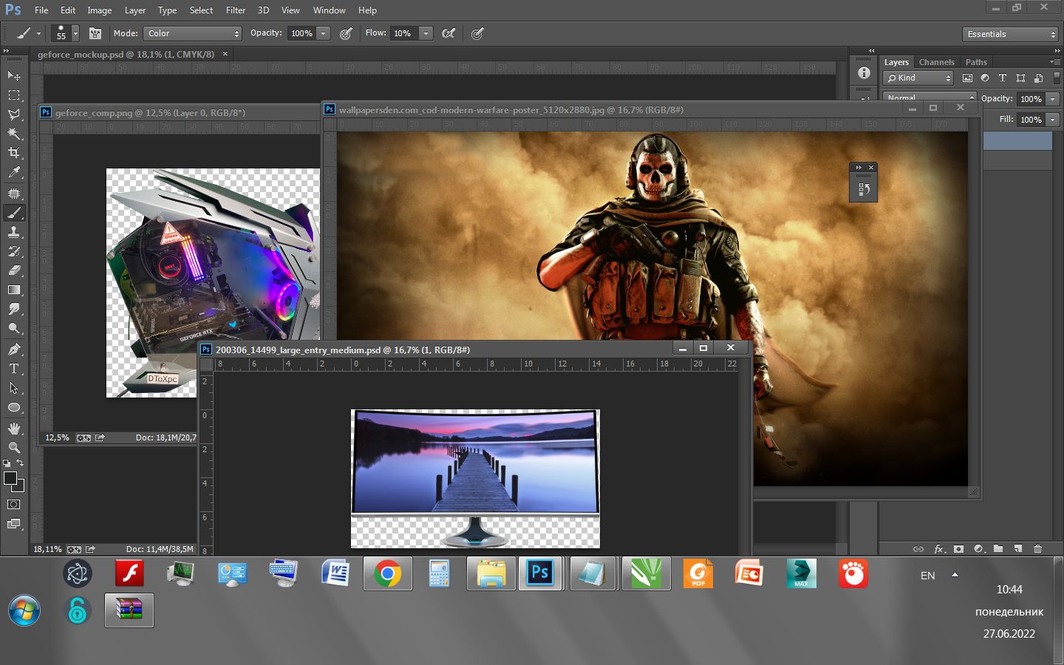Create a new layer
The height and width of the screenshot is (665, 1064).
pos(1017,549)
